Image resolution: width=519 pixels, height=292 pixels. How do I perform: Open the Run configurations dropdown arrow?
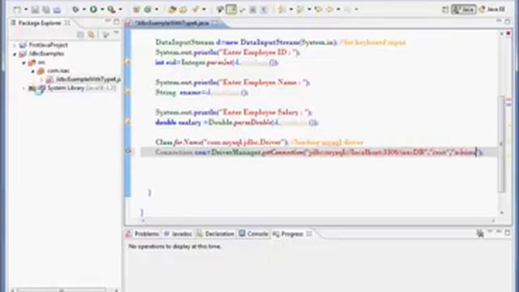[x=102, y=10]
